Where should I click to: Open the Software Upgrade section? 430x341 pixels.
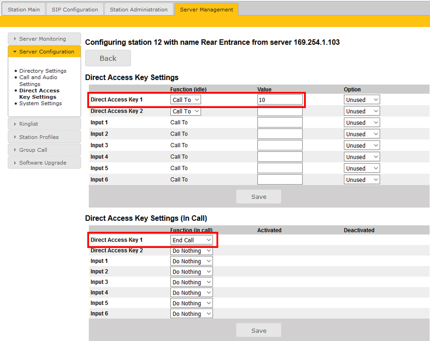pyautogui.click(x=43, y=163)
